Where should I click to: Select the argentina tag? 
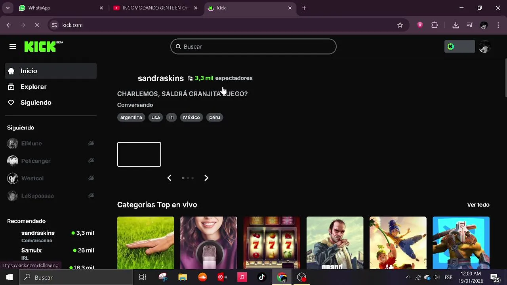click(x=131, y=117)
